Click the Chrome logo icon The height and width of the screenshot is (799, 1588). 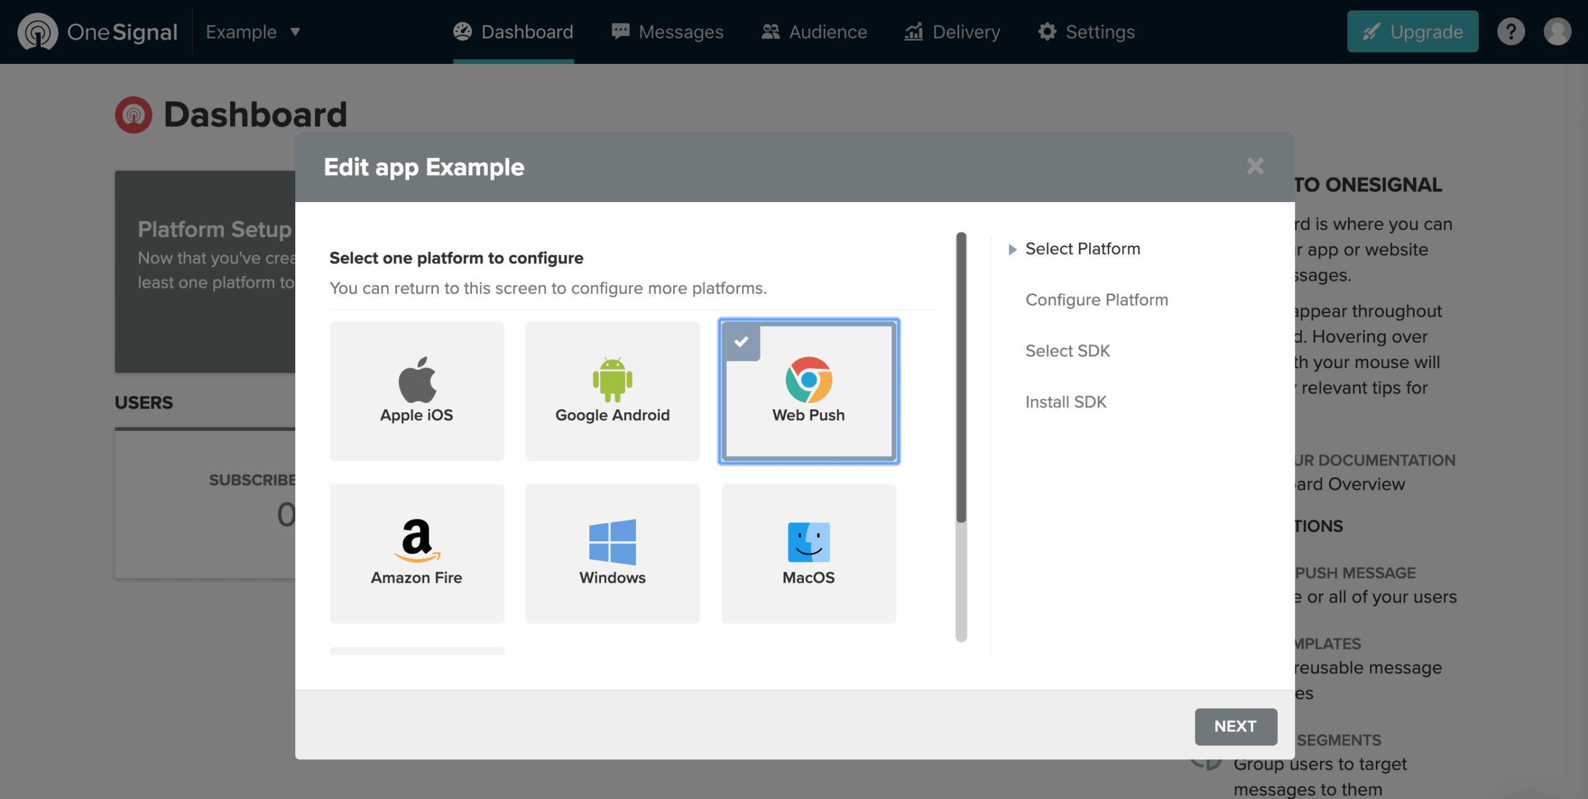(808, 379)
